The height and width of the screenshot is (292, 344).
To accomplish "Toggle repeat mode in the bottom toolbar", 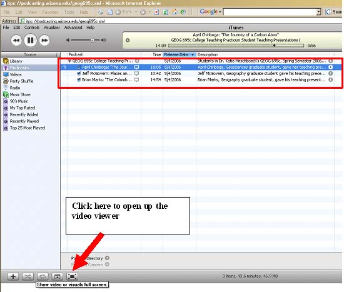I will point(43,276).
